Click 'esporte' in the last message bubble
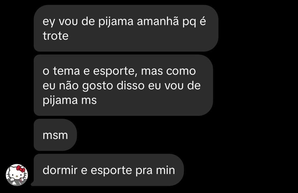298x193 pixels. point(111,170)
